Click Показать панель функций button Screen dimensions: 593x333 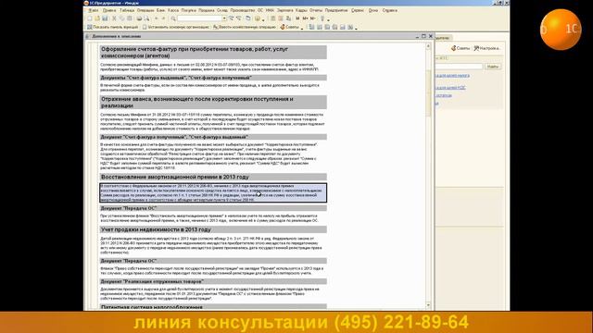point(113,27)
